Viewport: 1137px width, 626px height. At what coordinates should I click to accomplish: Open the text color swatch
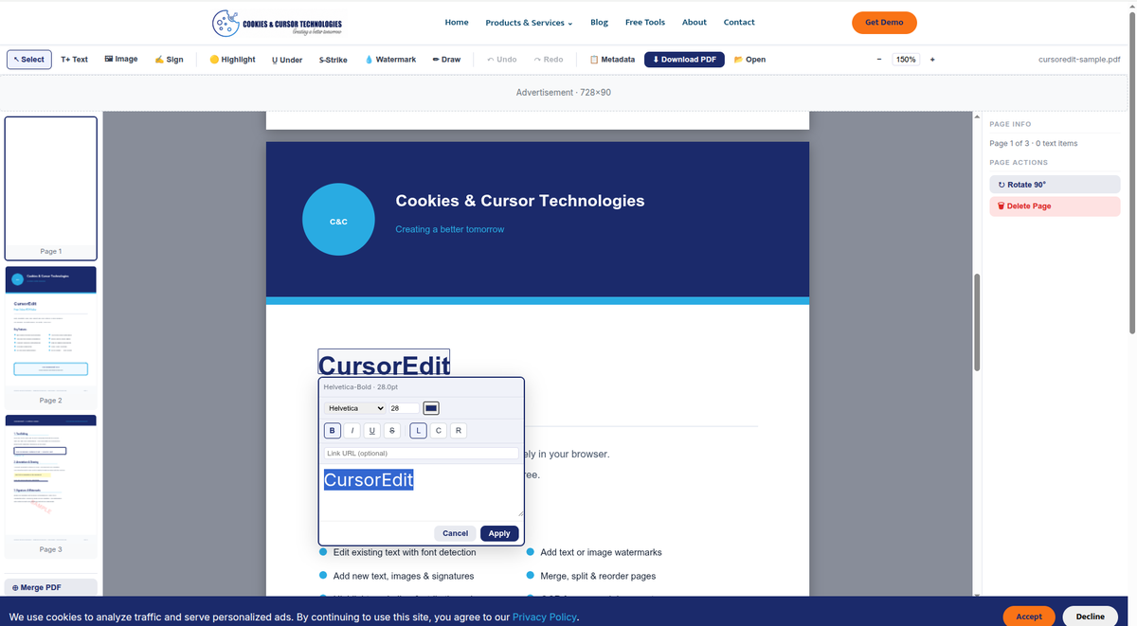tap(431, 408)
